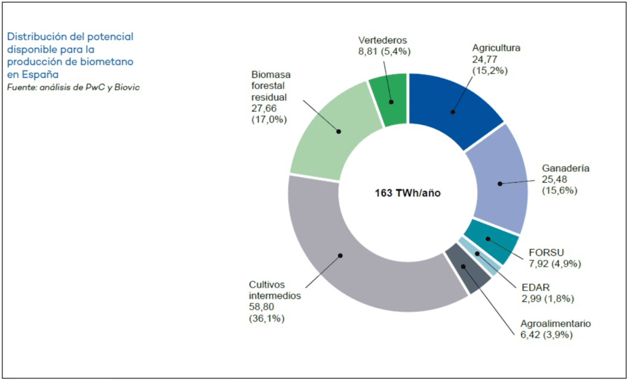630x383 pixels.
Task: Click the Ganadería 25,48 data label
Action: 565,179
